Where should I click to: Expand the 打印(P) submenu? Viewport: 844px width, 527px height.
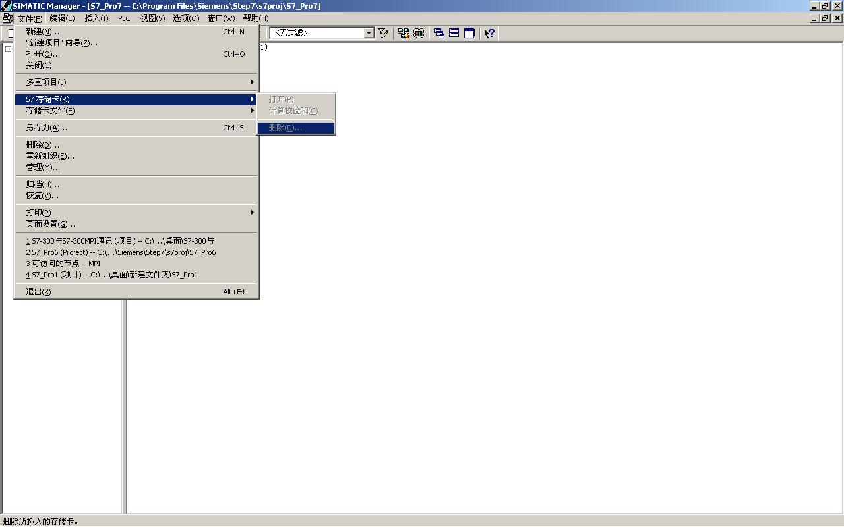(x=136, y=213)
